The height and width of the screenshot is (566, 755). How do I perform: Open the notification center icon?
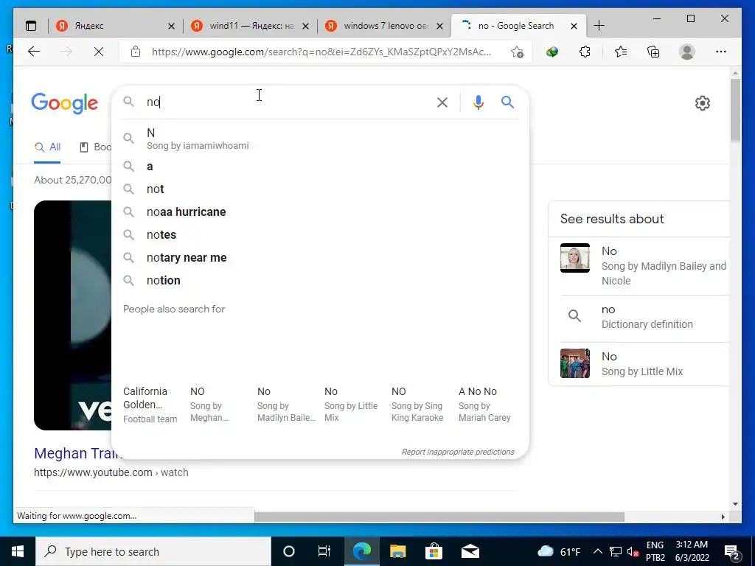(732, 552)
